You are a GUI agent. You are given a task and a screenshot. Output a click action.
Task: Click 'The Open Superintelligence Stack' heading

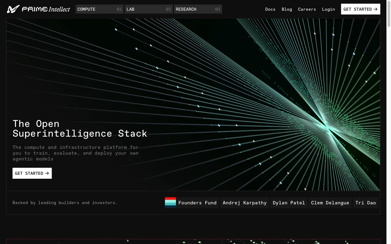(80, 128)
